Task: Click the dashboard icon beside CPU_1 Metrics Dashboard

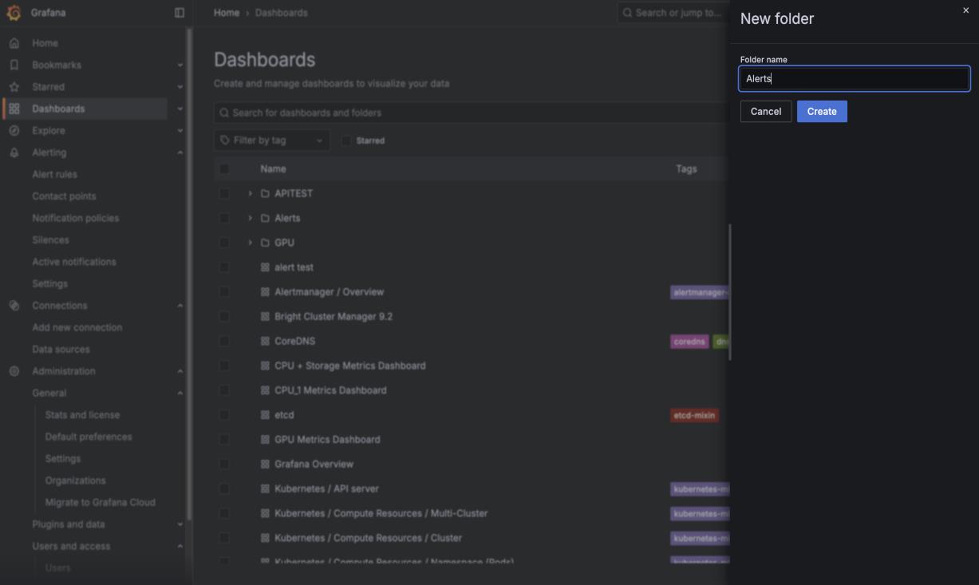Action: 265,390
